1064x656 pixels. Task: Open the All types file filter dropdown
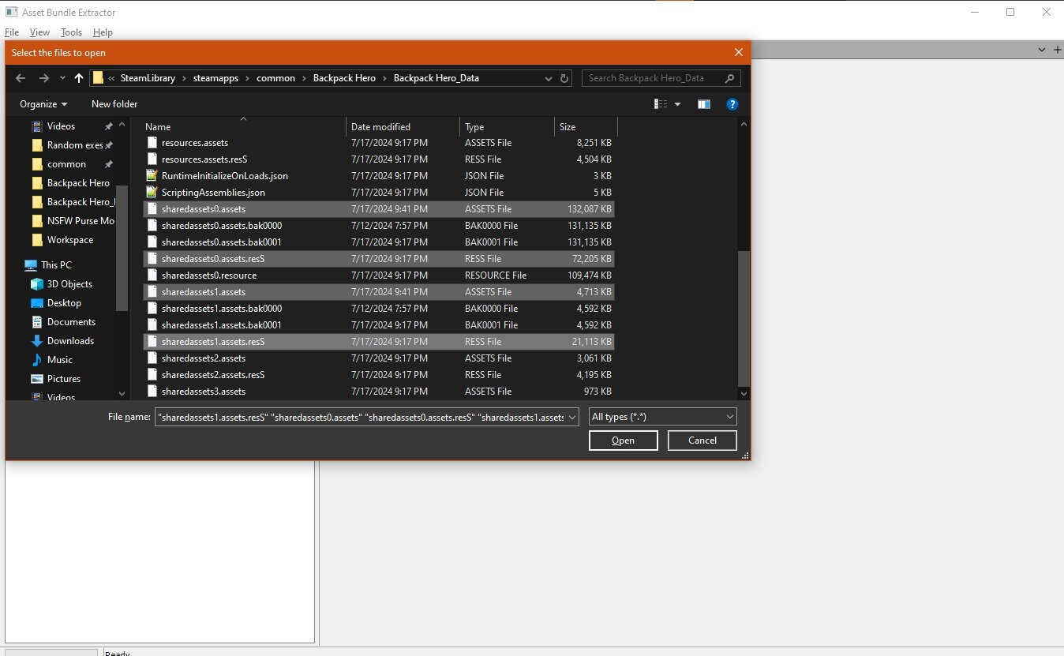tap(662, 417)
